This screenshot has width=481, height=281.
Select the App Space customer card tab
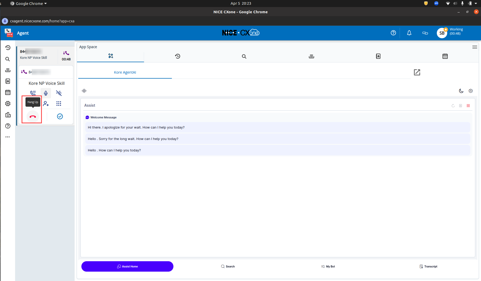[110, 56]
